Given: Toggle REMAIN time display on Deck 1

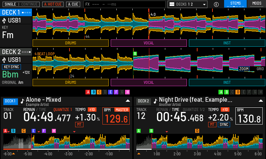Looking at the screenshot, I should coord(29,110).
